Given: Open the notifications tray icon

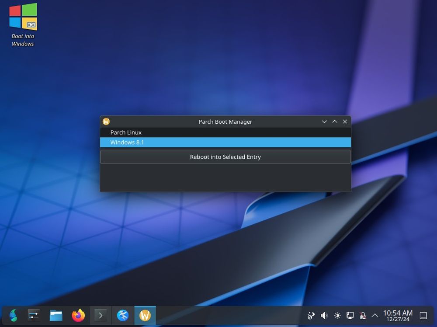Looking at the screenshot, I should point(363,316).
